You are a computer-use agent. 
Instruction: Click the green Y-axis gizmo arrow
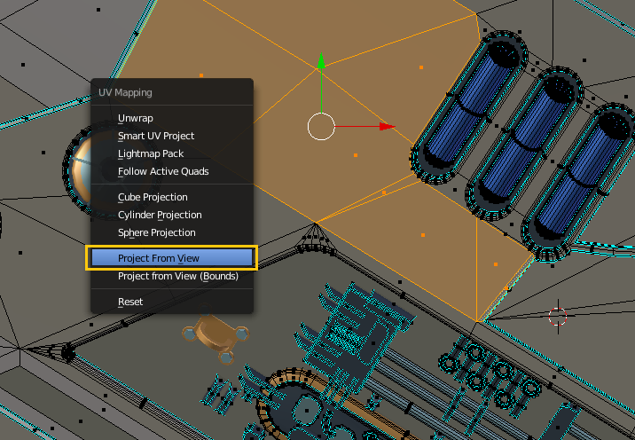tap(321, 61)
